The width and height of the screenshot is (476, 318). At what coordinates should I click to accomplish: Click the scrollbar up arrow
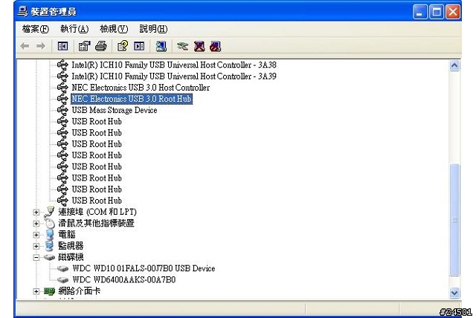pos(454,65)
